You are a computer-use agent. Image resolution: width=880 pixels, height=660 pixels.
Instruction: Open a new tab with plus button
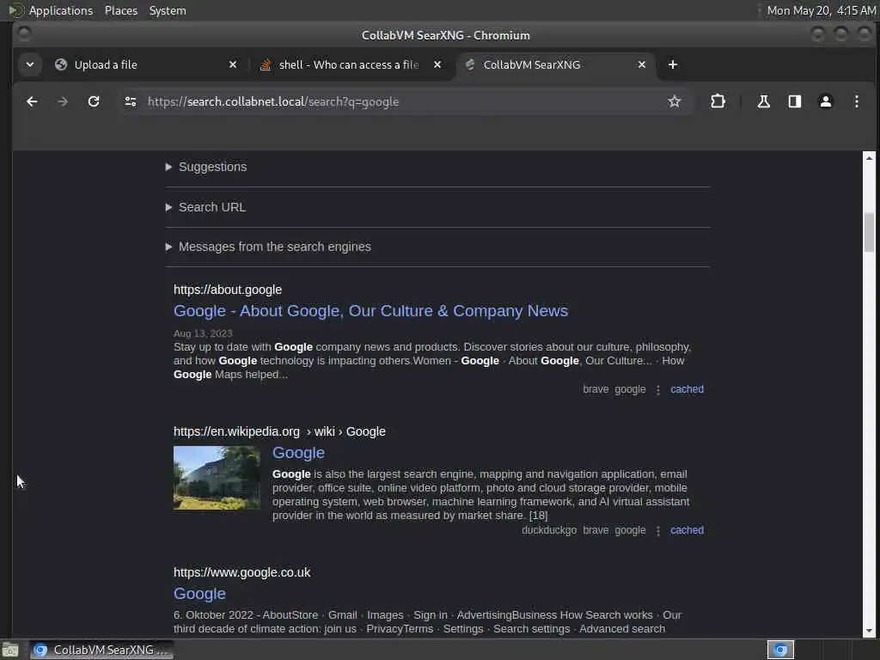coord(672,64)
